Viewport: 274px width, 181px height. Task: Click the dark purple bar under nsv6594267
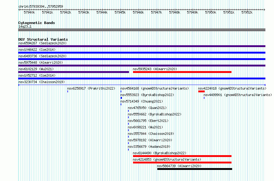tap(142, 46)
